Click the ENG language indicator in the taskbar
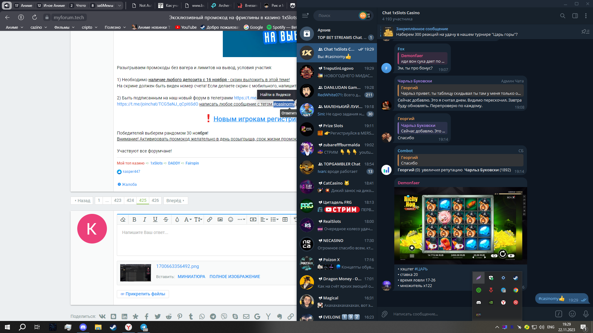Viewport: 593px width, 333px height. (x=551, y=327)
